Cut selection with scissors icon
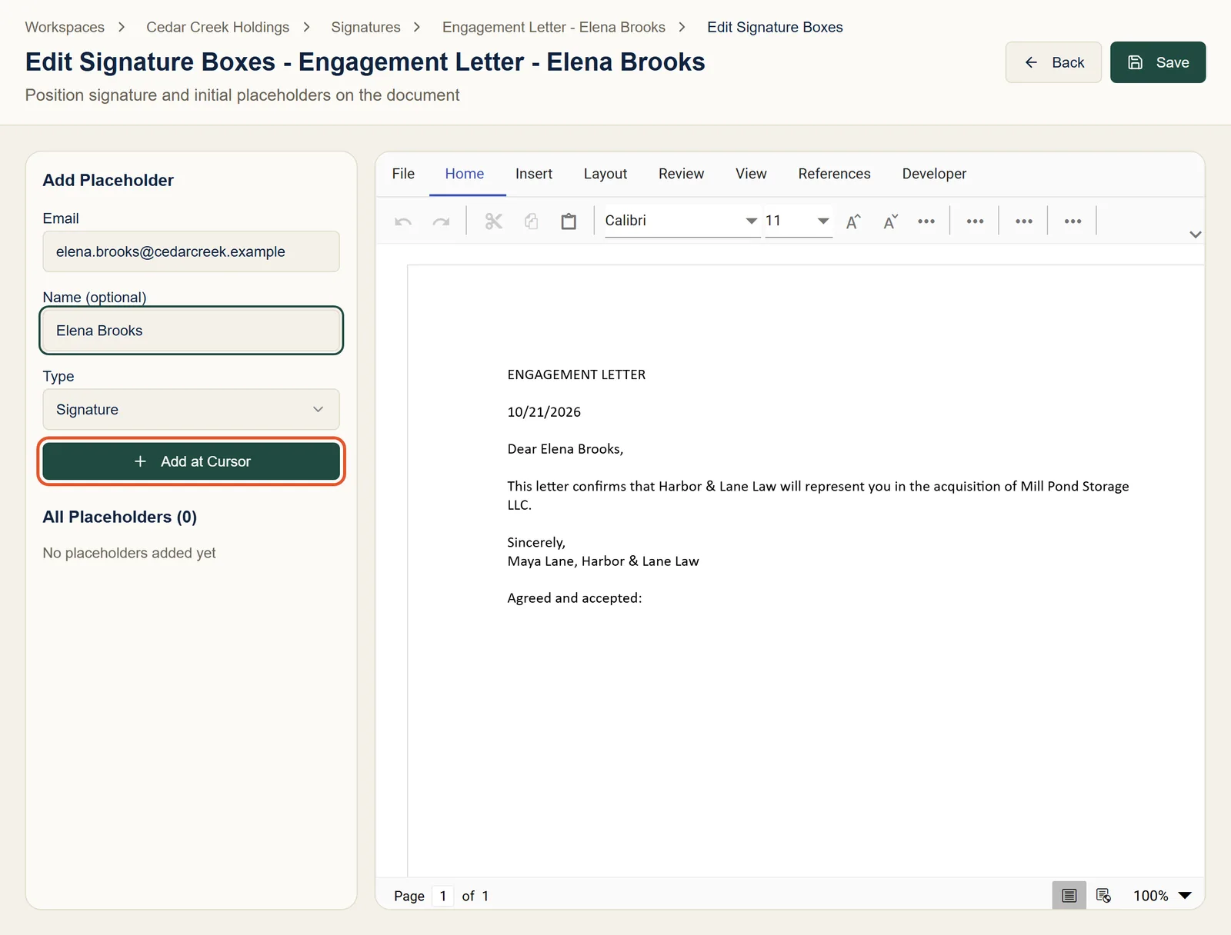 (494, 221)
